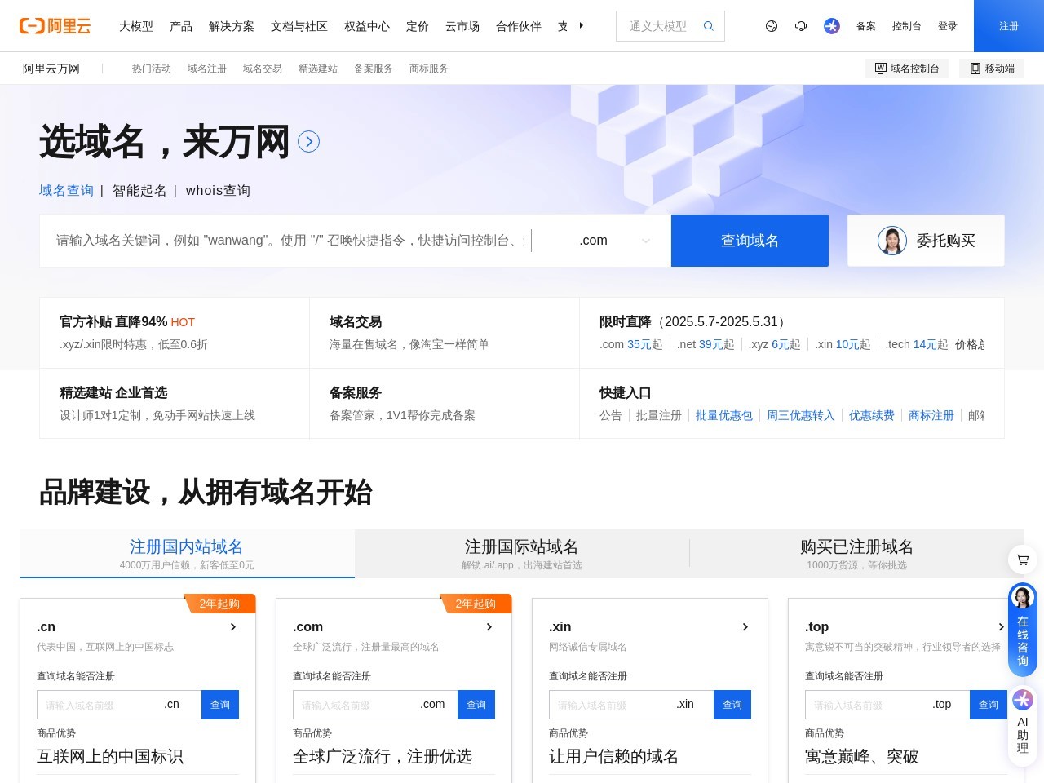The width and height of the screenshot is (1044, 783).
Task: Open the globe language/region icon
Action: tap(772, 26)
